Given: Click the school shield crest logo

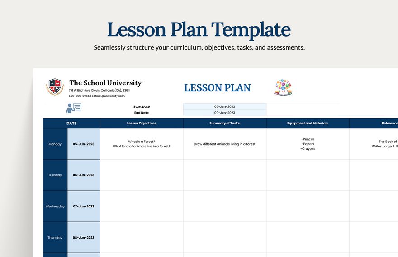Looking at the screenshot, I should coord(55,87).
